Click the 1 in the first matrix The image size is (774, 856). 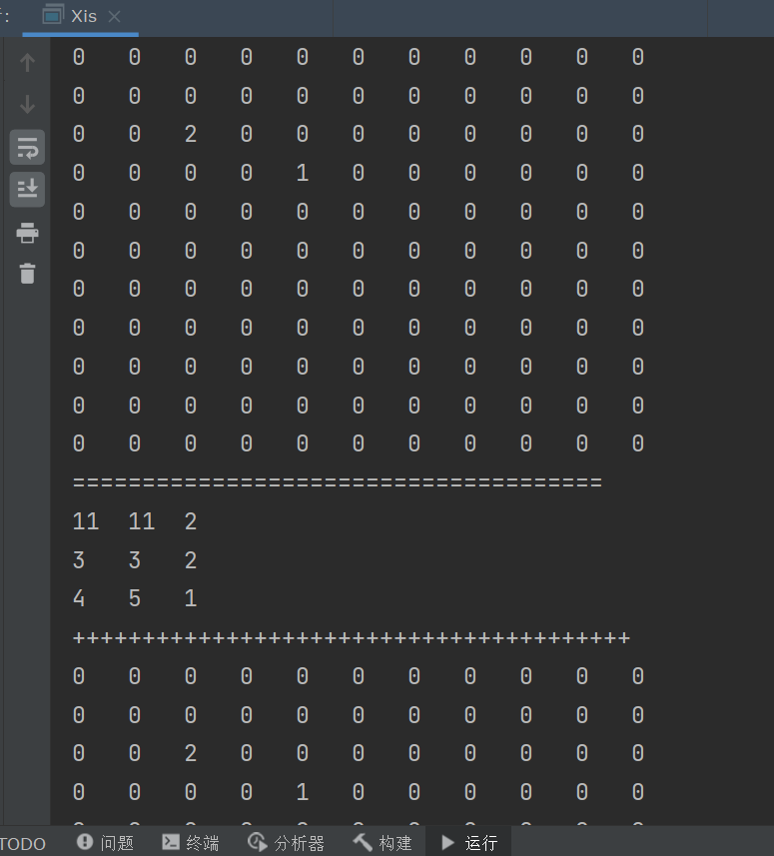pyautogui.click(x=302, y=174)
